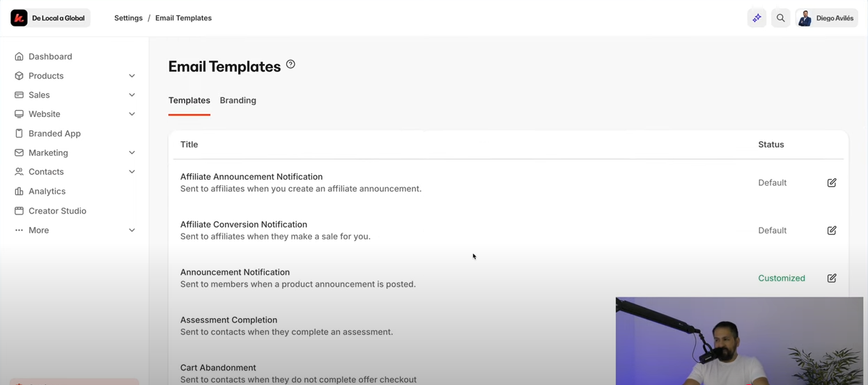Open the Products sidebar label
868x385 pixels.
click(x=46, y=76)
